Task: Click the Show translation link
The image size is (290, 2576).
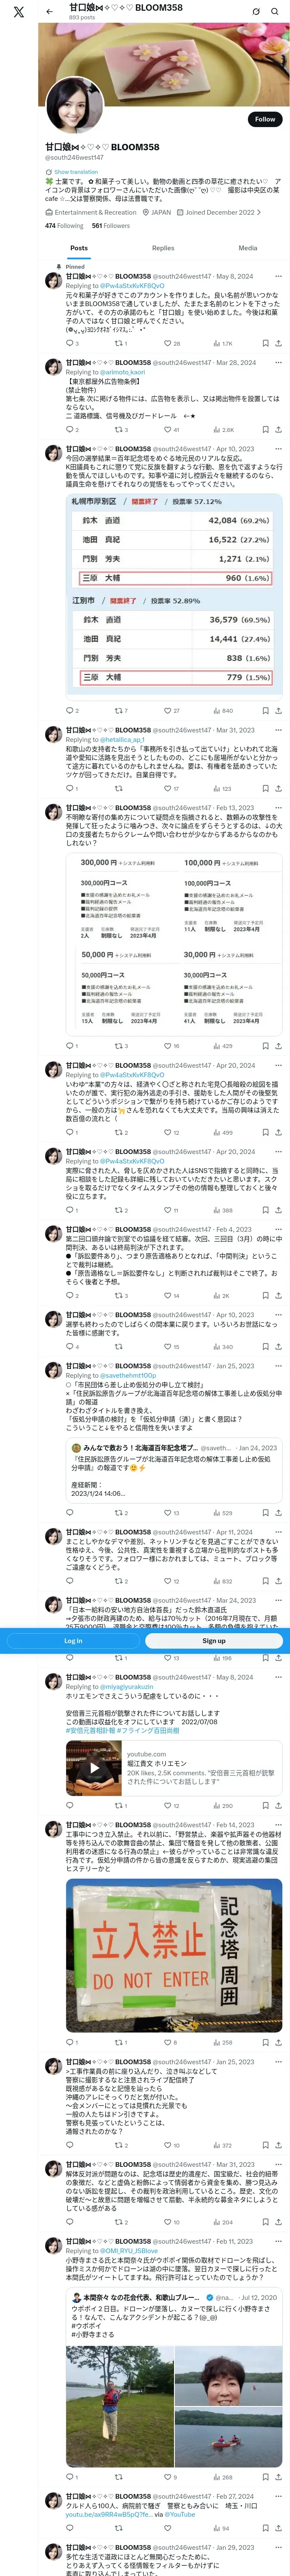Action: (76, 172)
